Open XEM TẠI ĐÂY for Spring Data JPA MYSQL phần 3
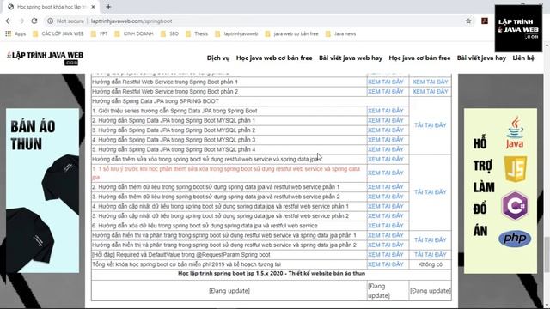 pyautogui.click(x=386, y=139)
